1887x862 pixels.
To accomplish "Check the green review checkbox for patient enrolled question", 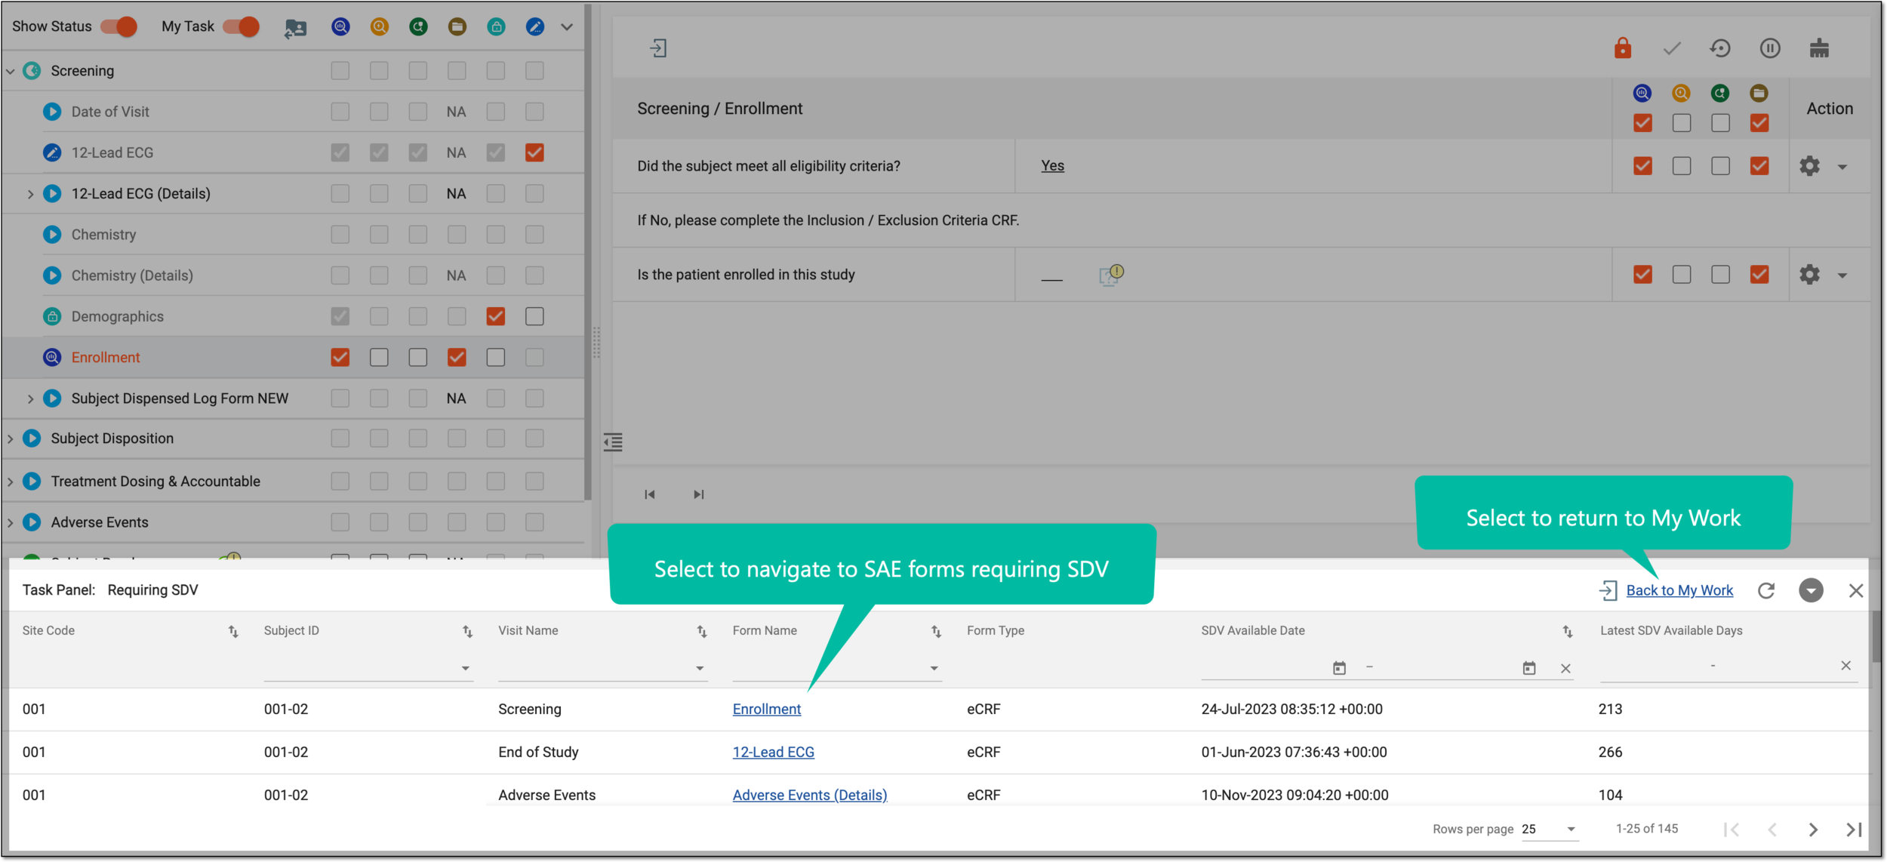I will (1720, 275).
